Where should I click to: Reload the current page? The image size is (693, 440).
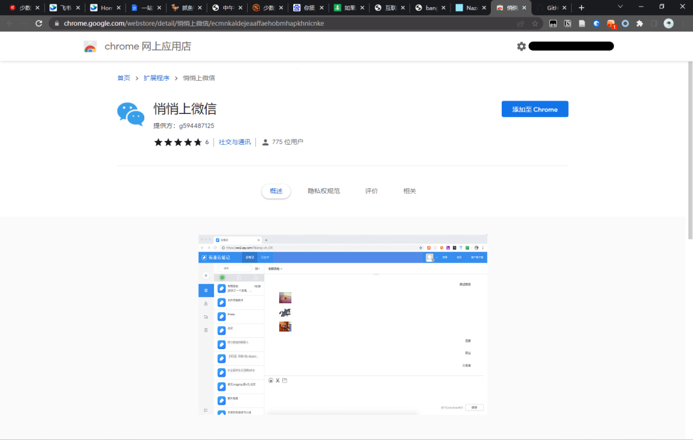click(x=38, y=22)
